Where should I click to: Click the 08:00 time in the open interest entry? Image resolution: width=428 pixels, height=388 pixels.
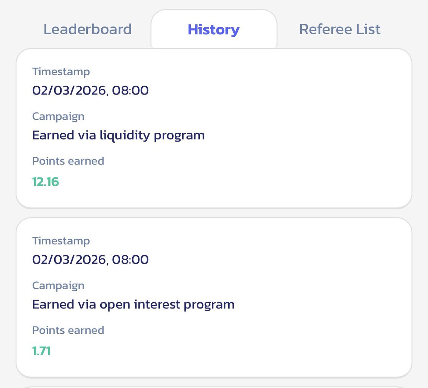(x=130, y=260)
